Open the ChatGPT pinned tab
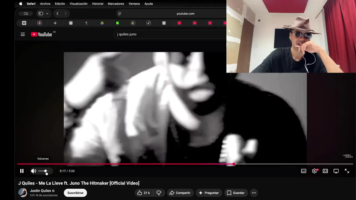The image size is (356, 200). (x=24, y=23)
